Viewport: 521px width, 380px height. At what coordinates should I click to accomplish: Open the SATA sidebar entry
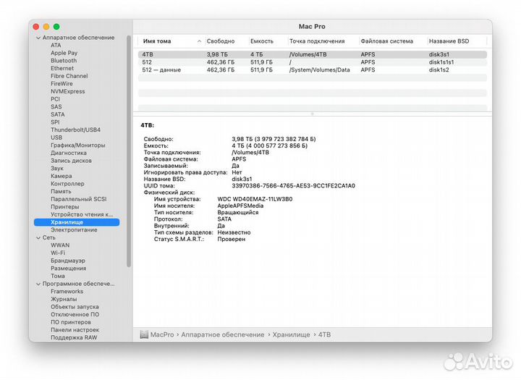click(x=57, y=114)
